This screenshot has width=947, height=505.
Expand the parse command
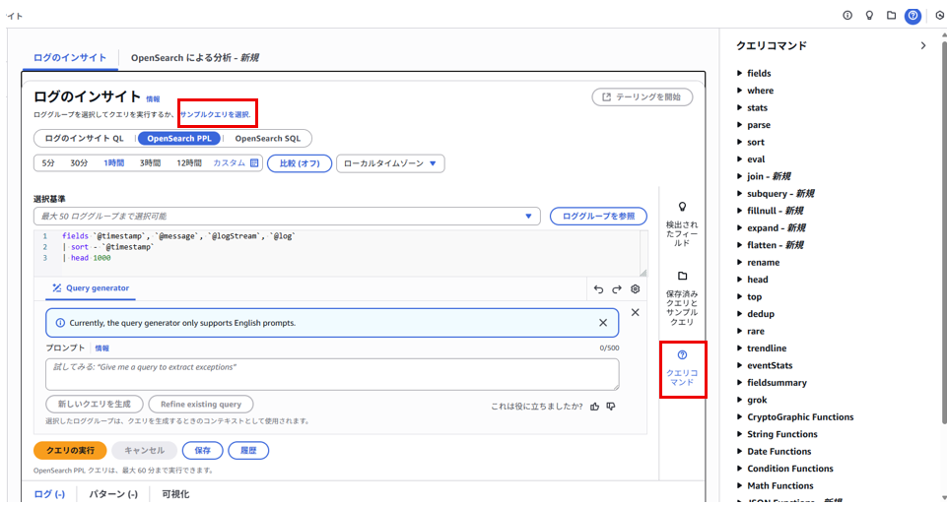(754, 125)
